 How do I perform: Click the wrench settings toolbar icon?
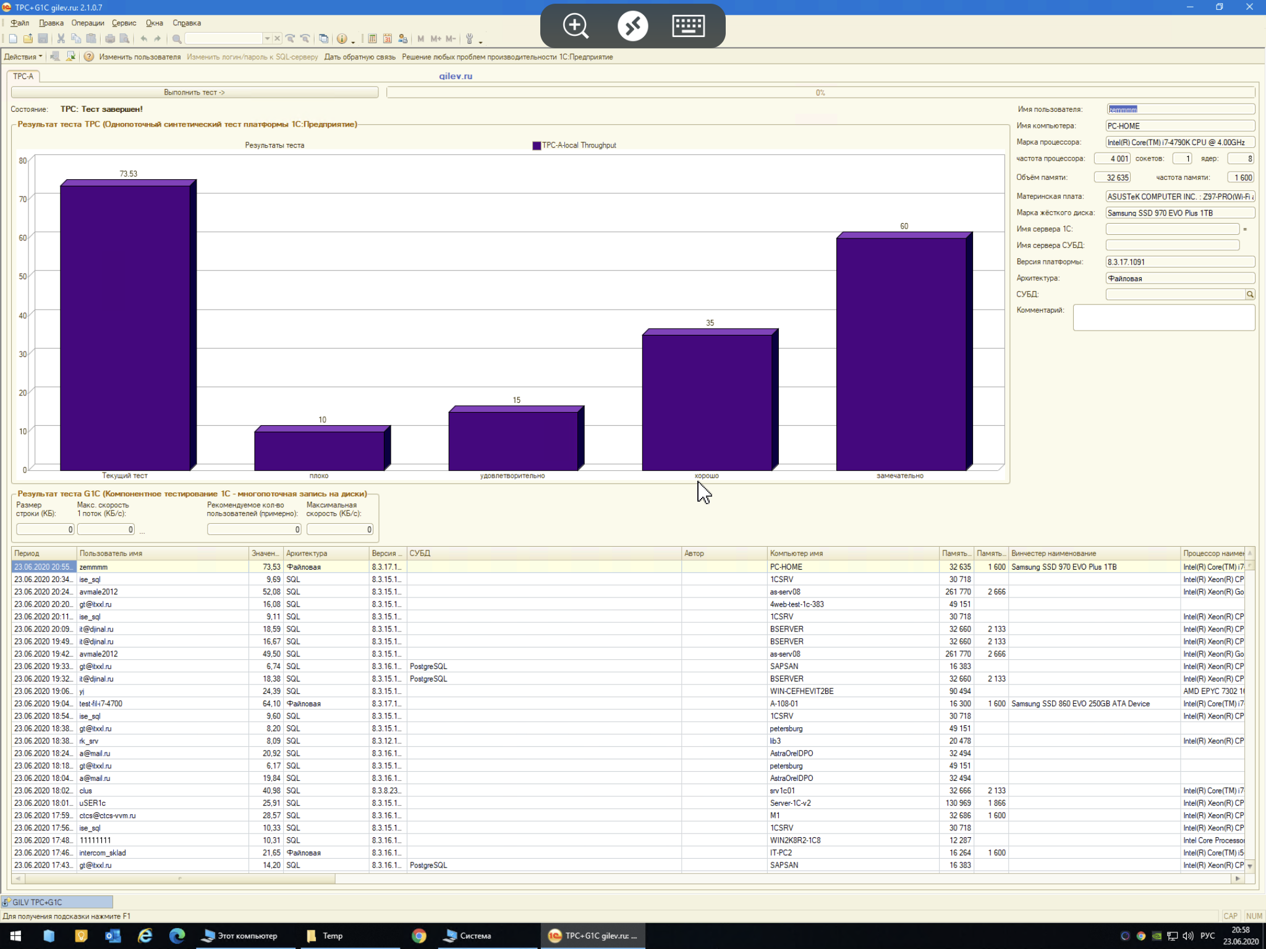pos(470,39)
